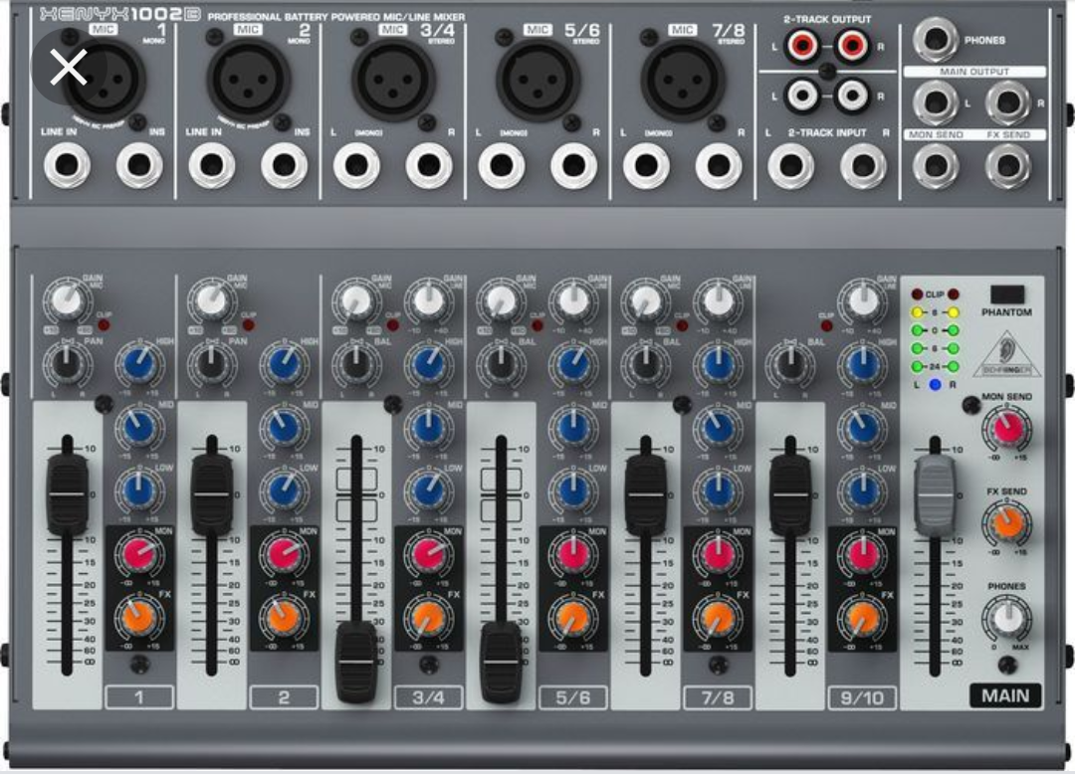The image size is (1075, 780).
Task: Click the channel 2 red MON knob
Action: point(284,554)
